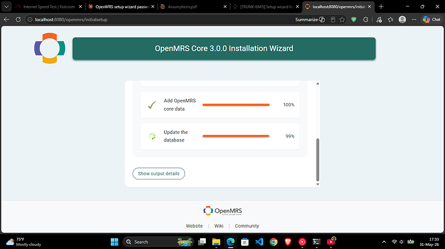Screen dimensions: 445x249
Task: Open the favorites list icon
Action: [x=391, y=19]
